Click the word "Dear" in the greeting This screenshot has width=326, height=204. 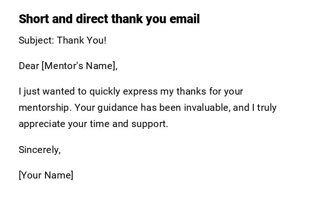(x=29, y=66)
